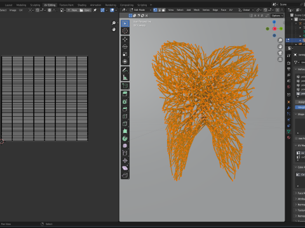Image resolution: width=305 pixels, height=228 pixels.
Task: Open Object Data green triangle properties tab
Action: pyautogui.click(x=288, y=131)
